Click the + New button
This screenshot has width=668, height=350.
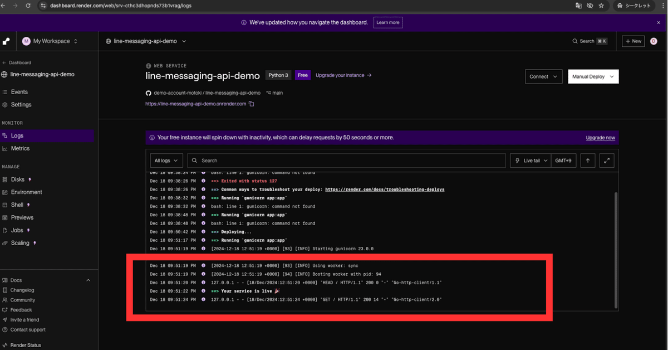click(x=633, y=41)
